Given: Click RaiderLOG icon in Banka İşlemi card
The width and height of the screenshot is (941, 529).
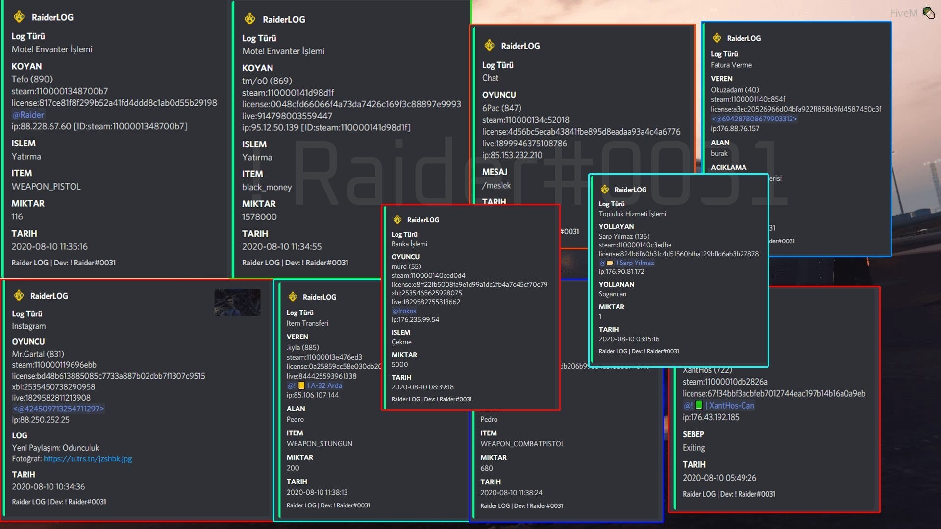Looking at the screenshot, I should coord(397,220).
